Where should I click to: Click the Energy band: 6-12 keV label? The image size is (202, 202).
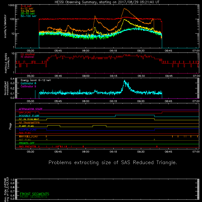(36, 80)
